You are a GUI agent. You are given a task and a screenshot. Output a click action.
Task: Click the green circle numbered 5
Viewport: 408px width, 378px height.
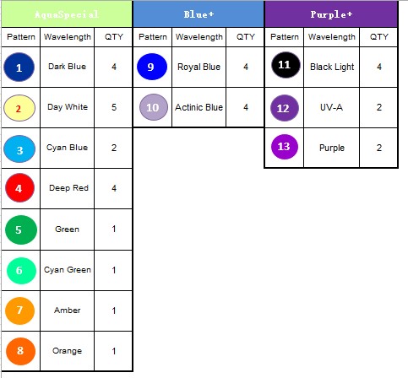[21, 229]
